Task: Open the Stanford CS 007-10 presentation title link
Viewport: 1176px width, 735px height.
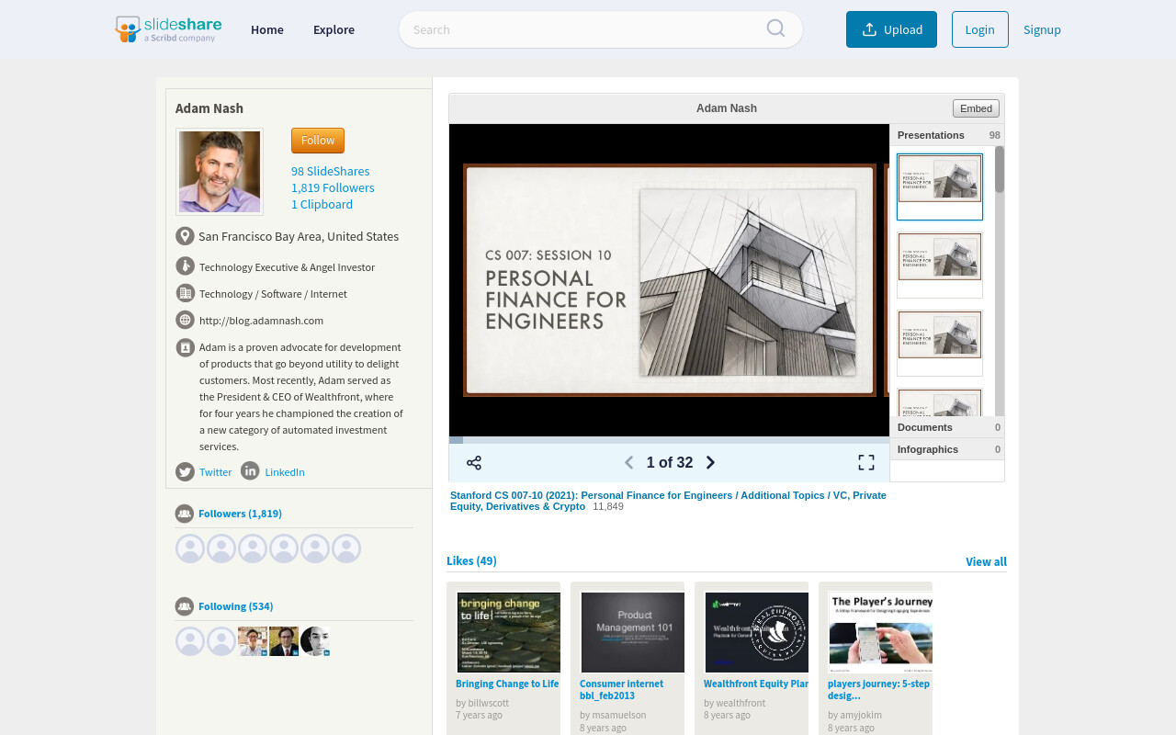Action: [x=668, y=501]
